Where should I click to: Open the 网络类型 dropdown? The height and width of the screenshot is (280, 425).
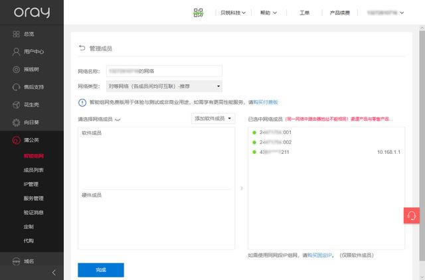(163, 86)
